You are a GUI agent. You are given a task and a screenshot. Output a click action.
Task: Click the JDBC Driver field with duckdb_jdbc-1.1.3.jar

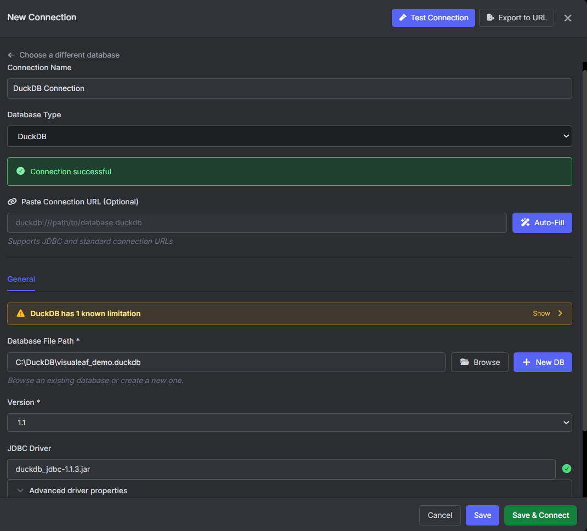click(281, 469)
